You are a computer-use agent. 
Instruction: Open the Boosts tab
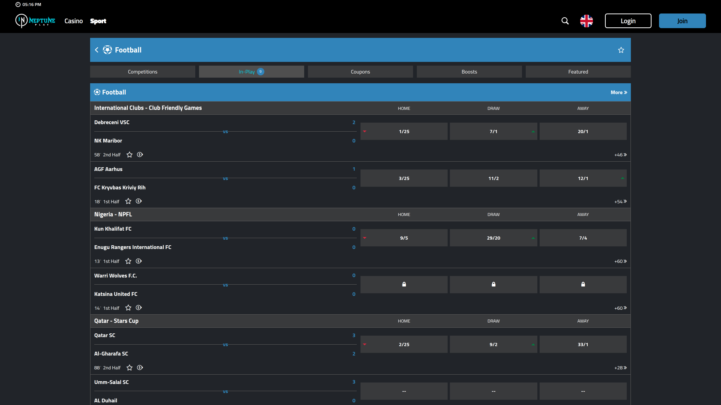469,72
